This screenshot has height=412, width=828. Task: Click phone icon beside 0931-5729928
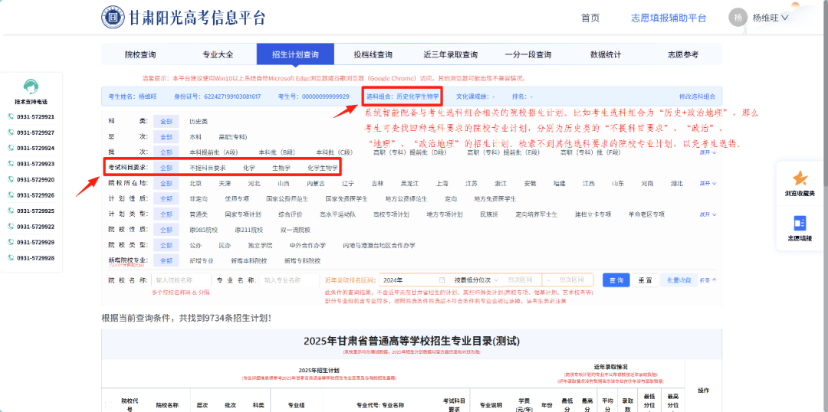[x=11, y=258]
